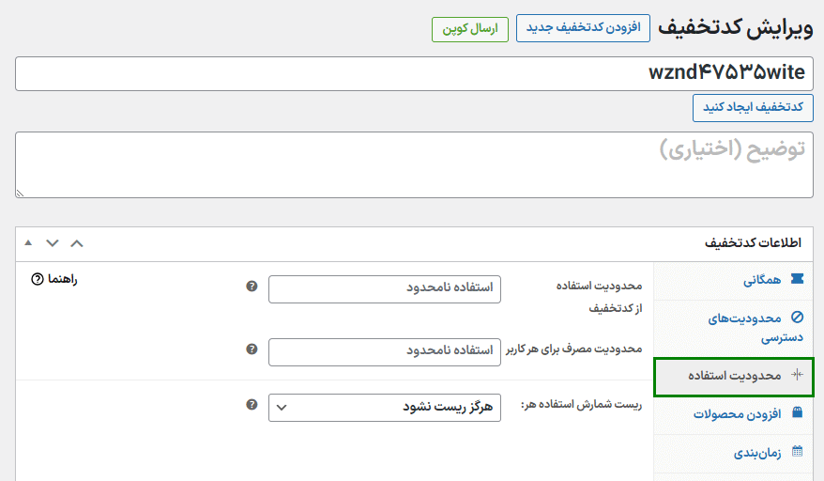
Task: Show help tooltip for coupon usage limit
Action: 252,286
